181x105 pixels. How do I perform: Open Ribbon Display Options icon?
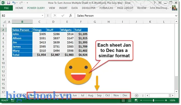[x=160, y=3]
